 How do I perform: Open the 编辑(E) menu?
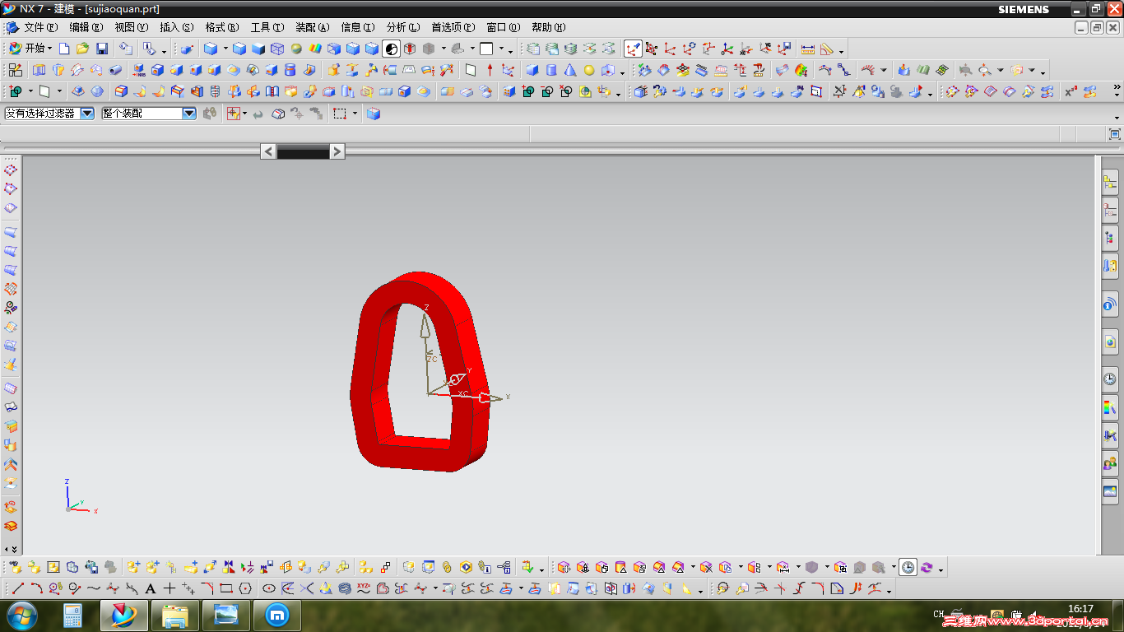[x=86, y=27]
